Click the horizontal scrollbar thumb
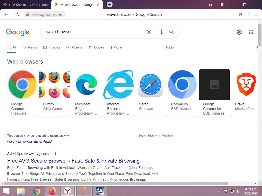 (x=116, y=183)
